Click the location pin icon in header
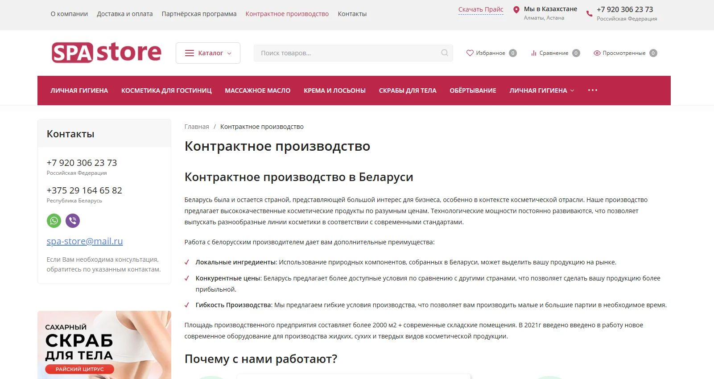This screenshot has width=714, height=379. [x=516, y=10]
